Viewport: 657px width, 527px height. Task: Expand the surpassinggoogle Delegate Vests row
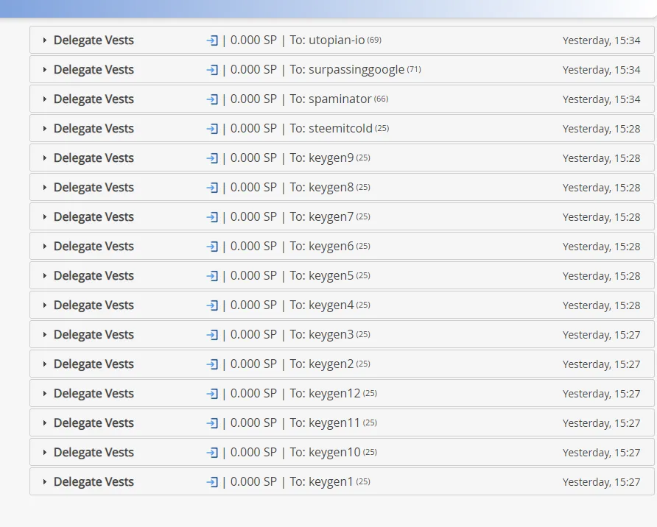click(x=44, y=69)
